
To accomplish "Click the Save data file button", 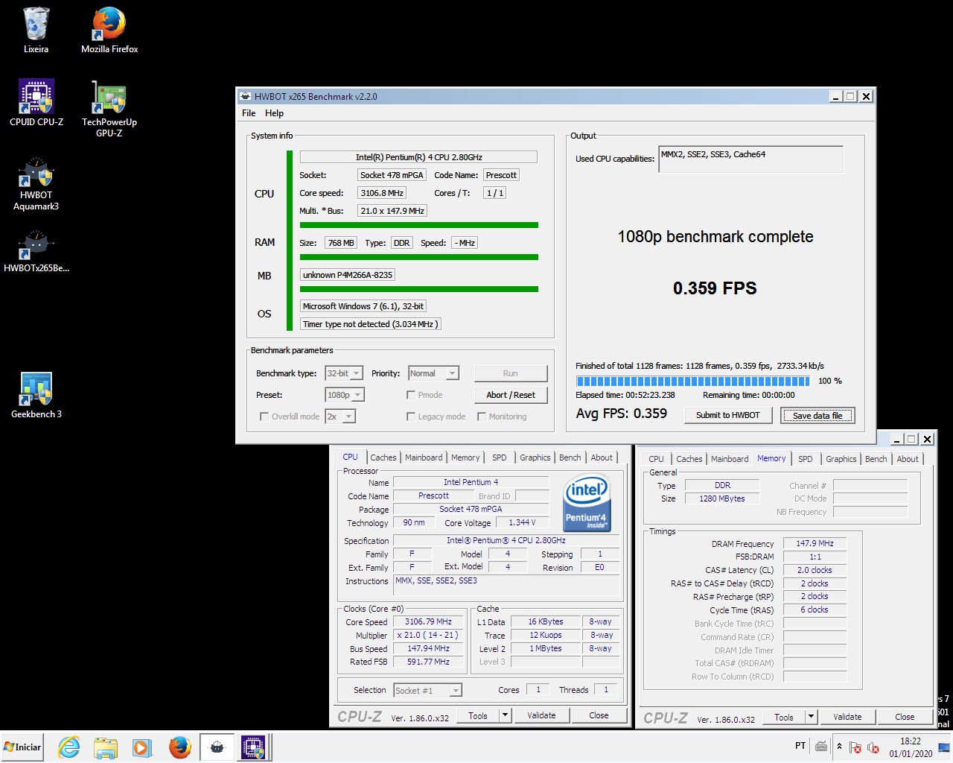I will tap(817, 415).
